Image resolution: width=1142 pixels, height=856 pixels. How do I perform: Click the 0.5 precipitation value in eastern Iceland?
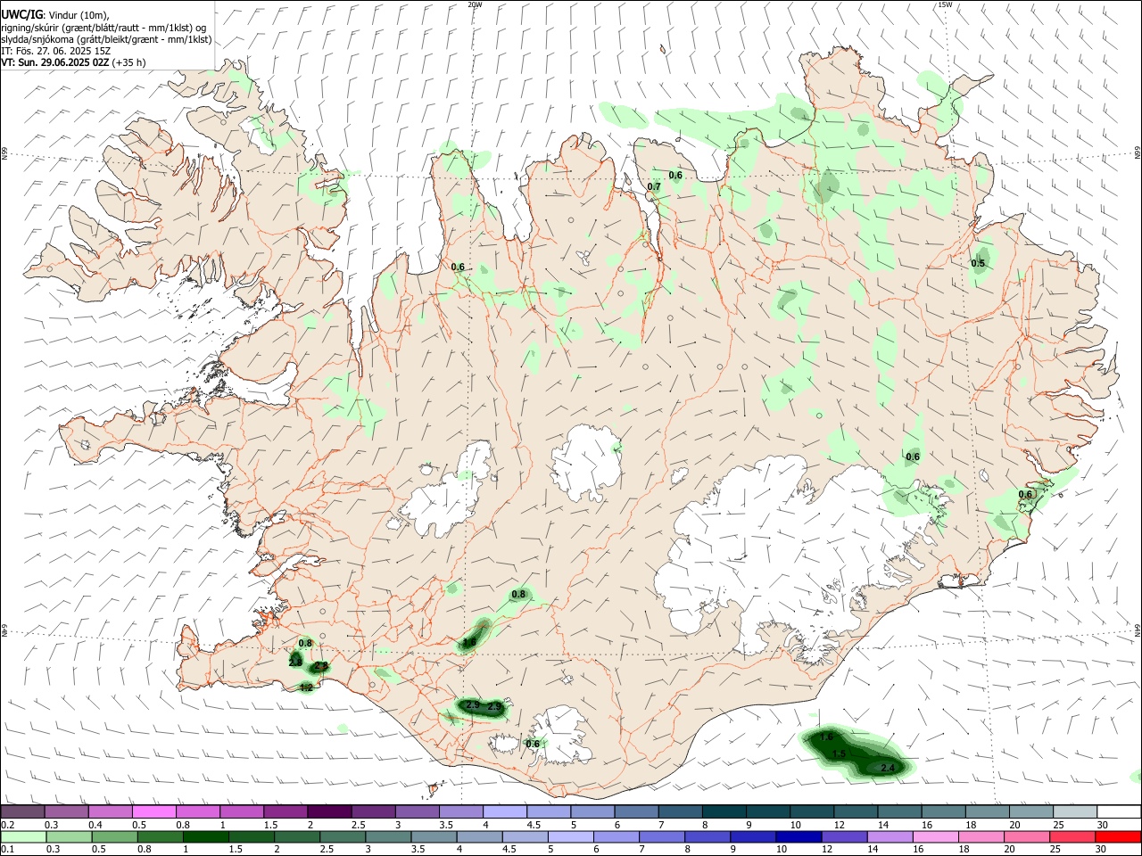coord(978,263)
